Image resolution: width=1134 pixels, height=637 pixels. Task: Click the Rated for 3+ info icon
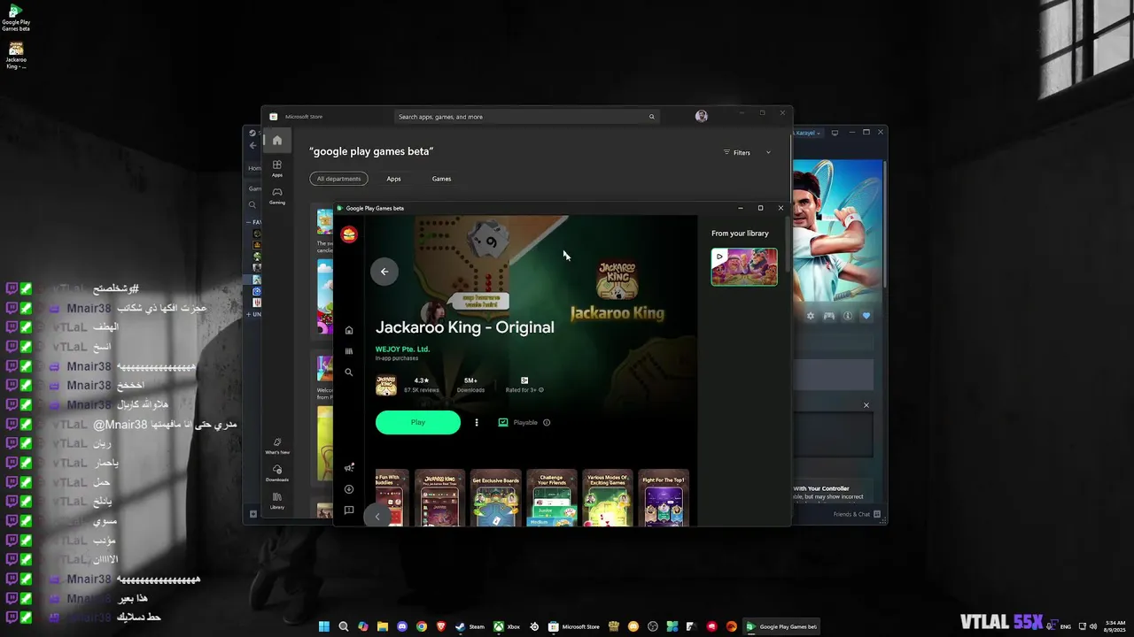(541, 390)
